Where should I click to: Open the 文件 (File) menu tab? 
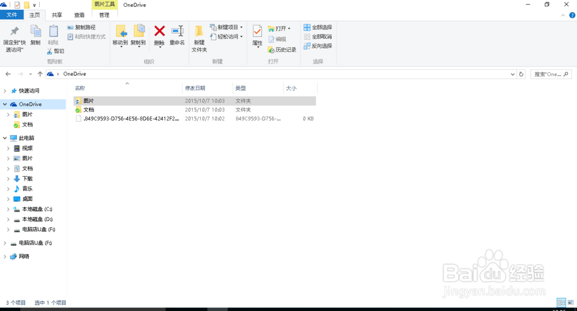coord(12,15)
